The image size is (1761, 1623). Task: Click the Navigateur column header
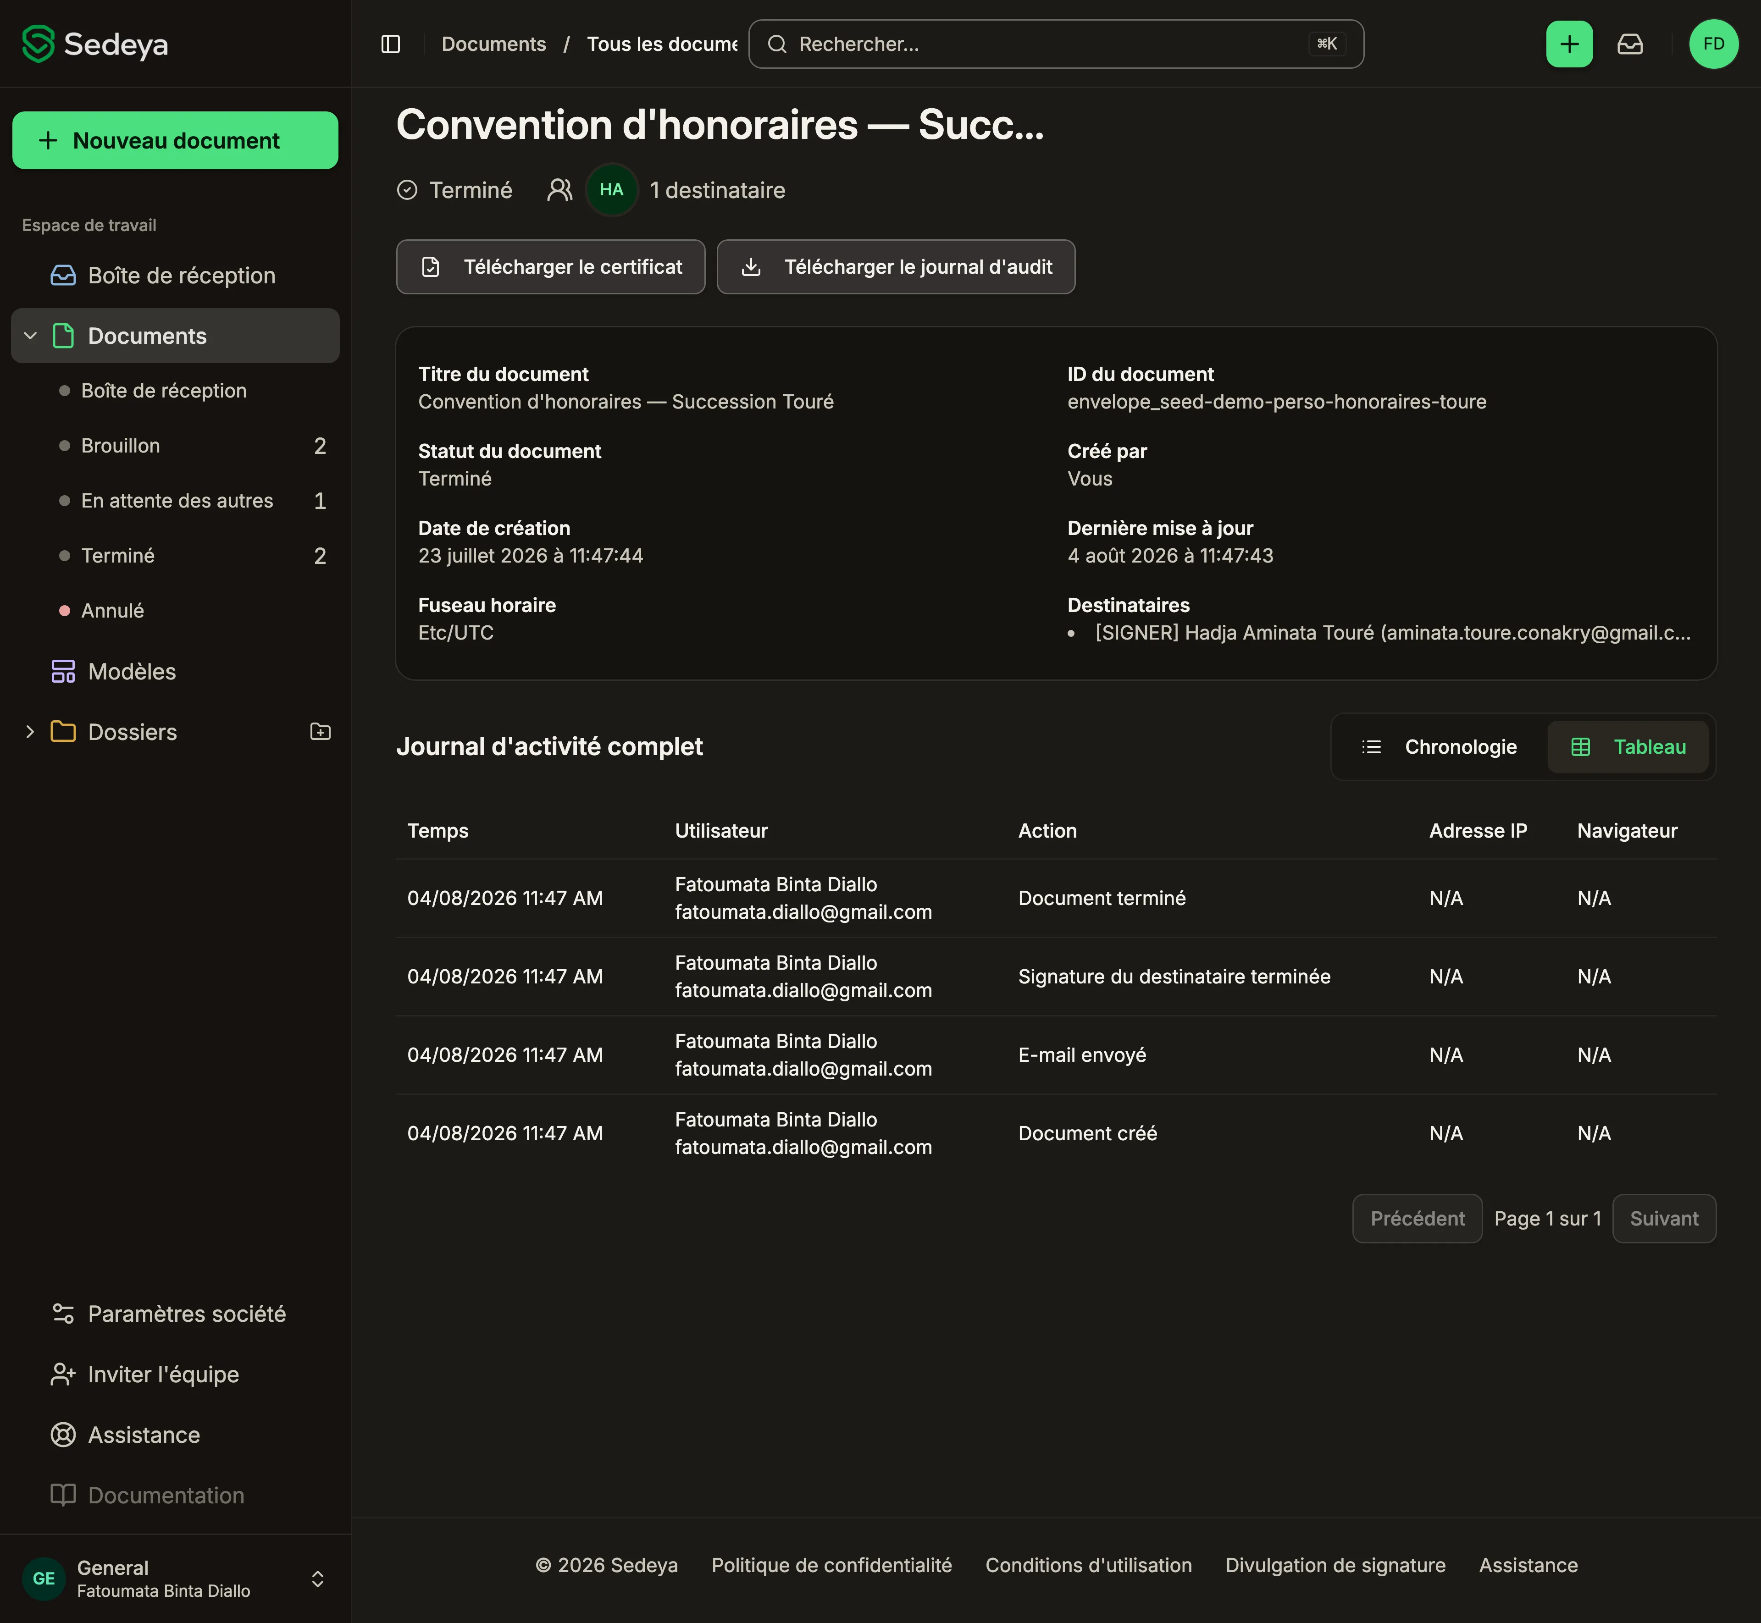1627,831
